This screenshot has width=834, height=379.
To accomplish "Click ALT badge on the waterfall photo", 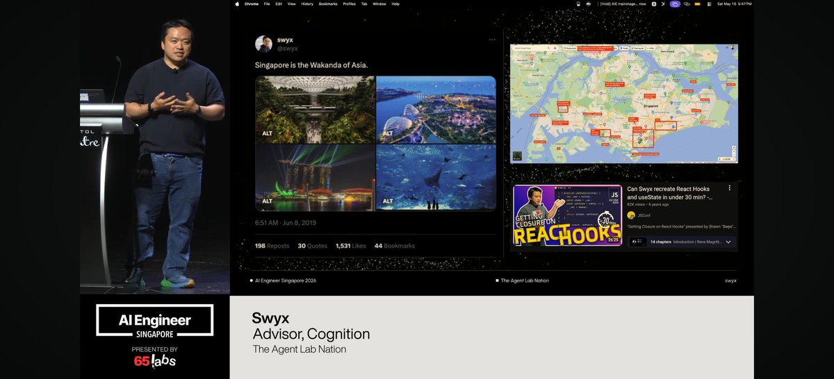I will point(267,133).
